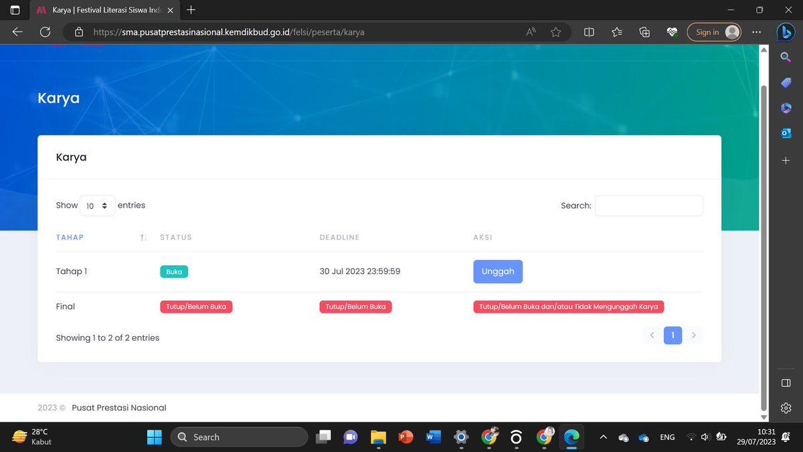The width and height of the screenshot is (803, 452).
Task: Show hidden system tray icons chevron
Action: coord(603,437)
